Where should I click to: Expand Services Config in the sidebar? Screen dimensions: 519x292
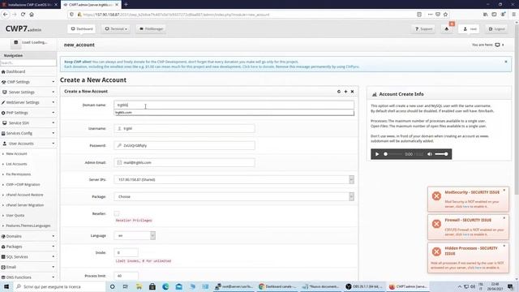click(x=28, y=133)
